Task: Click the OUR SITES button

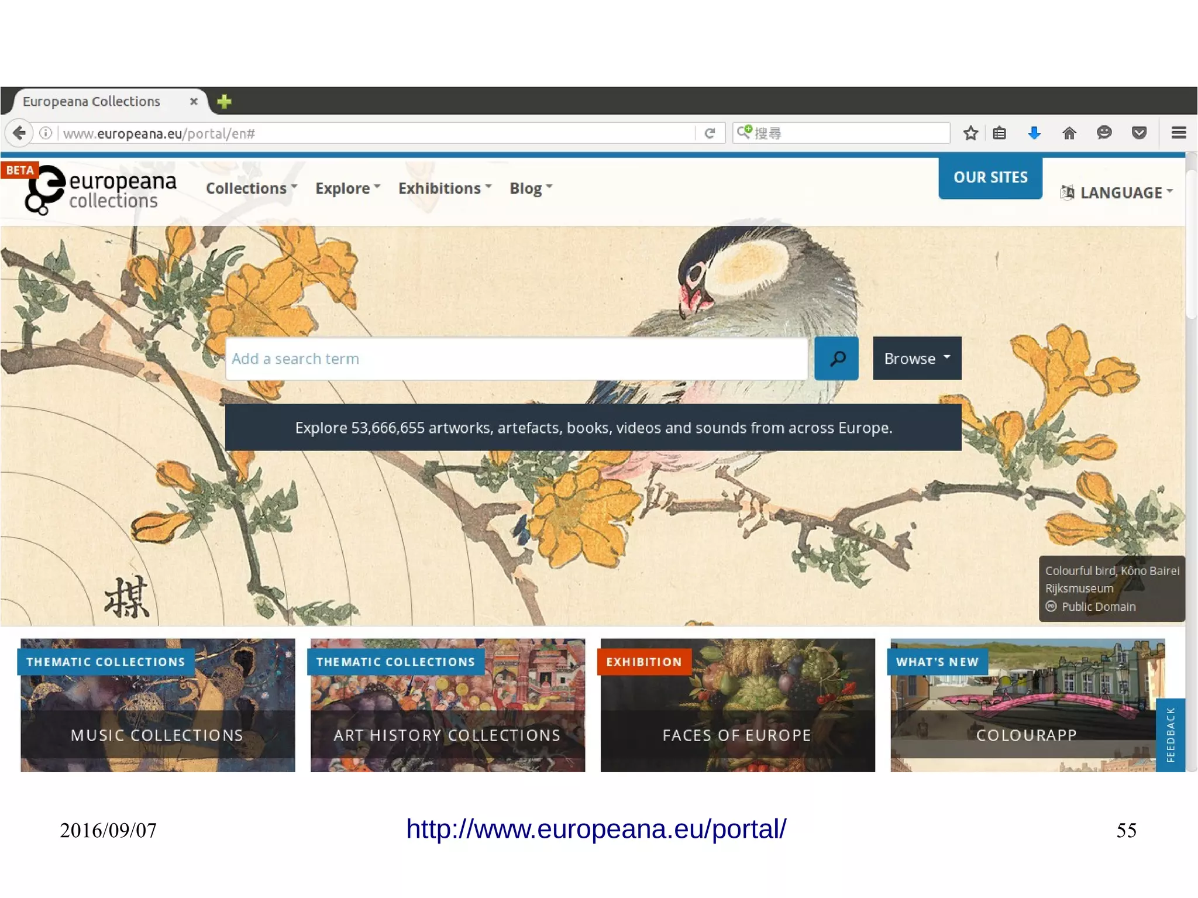Action: pyautogui.click(x=990, y=177)
